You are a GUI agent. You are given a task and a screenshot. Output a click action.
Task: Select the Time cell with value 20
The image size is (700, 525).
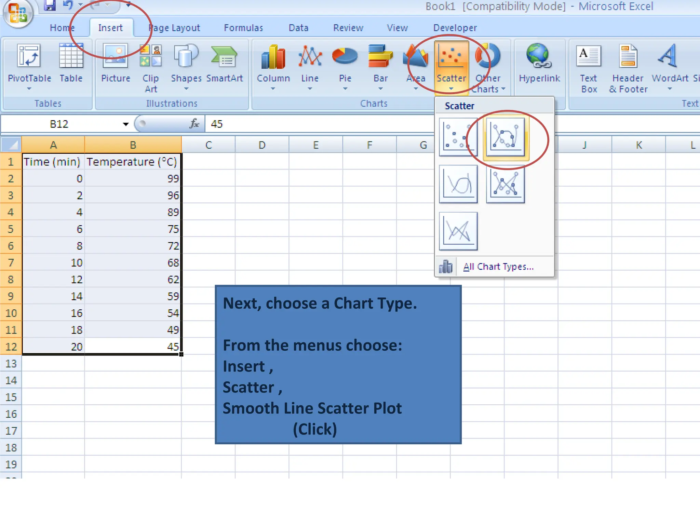point(53,347)
